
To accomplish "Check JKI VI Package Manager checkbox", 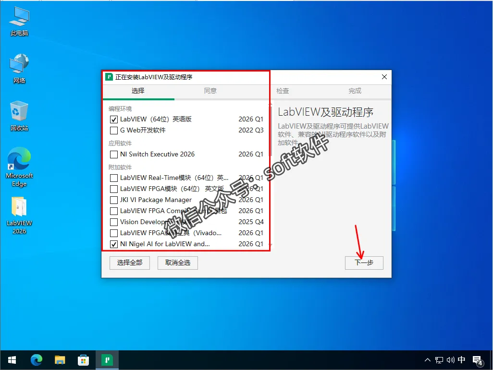I will pyautogui.click(x=114, y=200).
